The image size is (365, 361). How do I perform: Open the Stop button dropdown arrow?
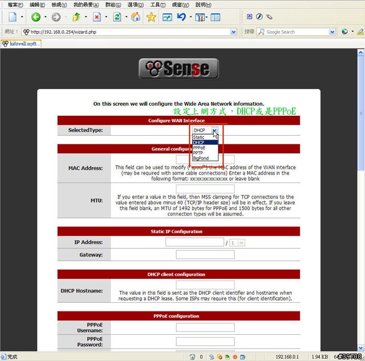pyautogui.click(x=106, y=17)
